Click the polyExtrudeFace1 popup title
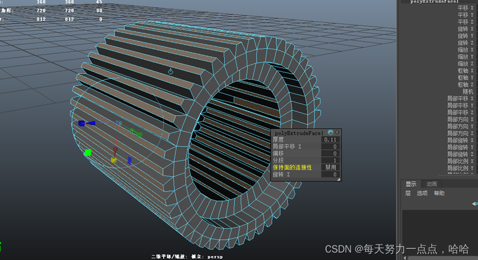Viewport: 478px width, 260px height. pos(299,133)
